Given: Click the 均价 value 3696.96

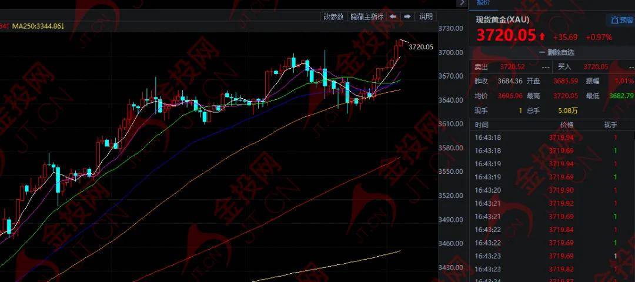Looking at the screenshot, I should 510,96.
